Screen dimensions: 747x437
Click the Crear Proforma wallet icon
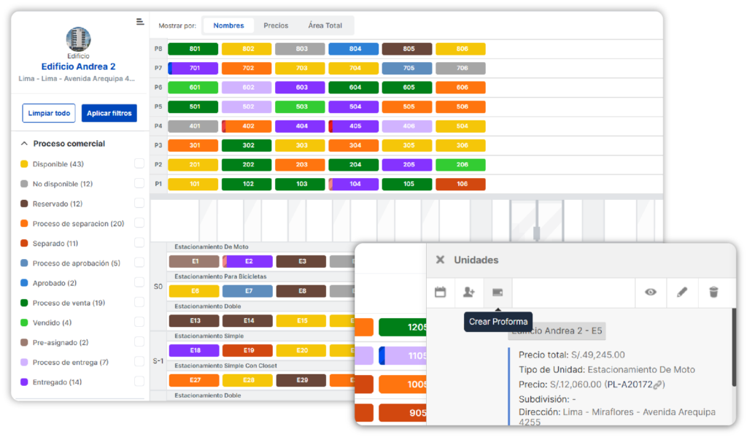498,292
